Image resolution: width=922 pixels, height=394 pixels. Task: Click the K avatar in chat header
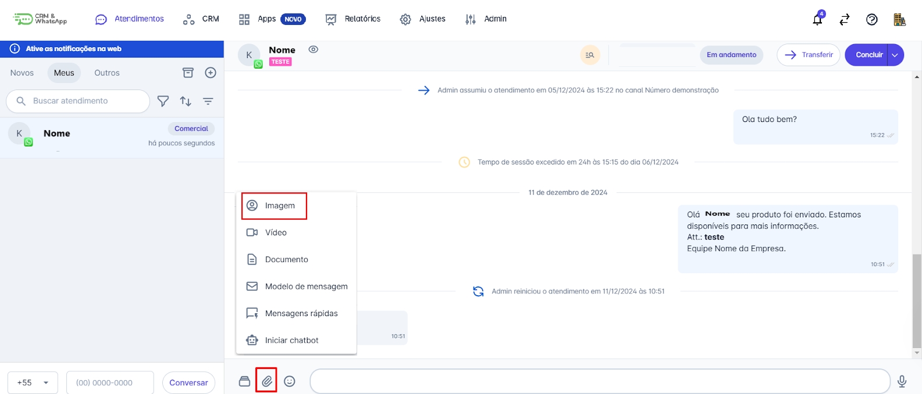[x=249, y=55]
